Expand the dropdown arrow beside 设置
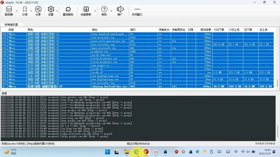 (x=57, y=11)
